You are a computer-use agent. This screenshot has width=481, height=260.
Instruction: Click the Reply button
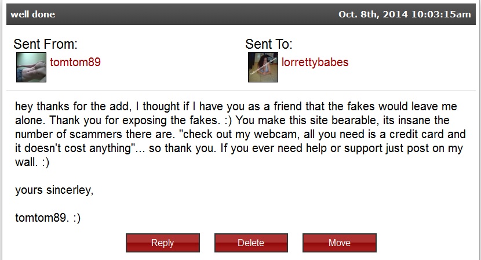(x=162, y=243)
